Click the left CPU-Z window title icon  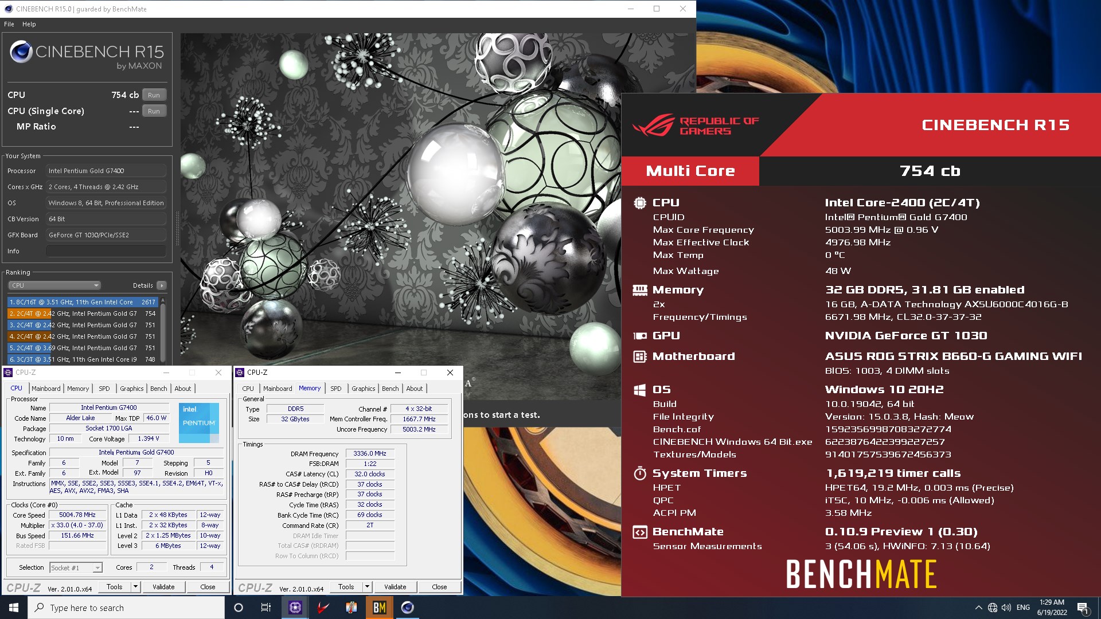[8, 373]
